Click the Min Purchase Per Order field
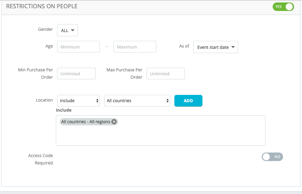This screenshot has width=302, height=194. (76, 74)
